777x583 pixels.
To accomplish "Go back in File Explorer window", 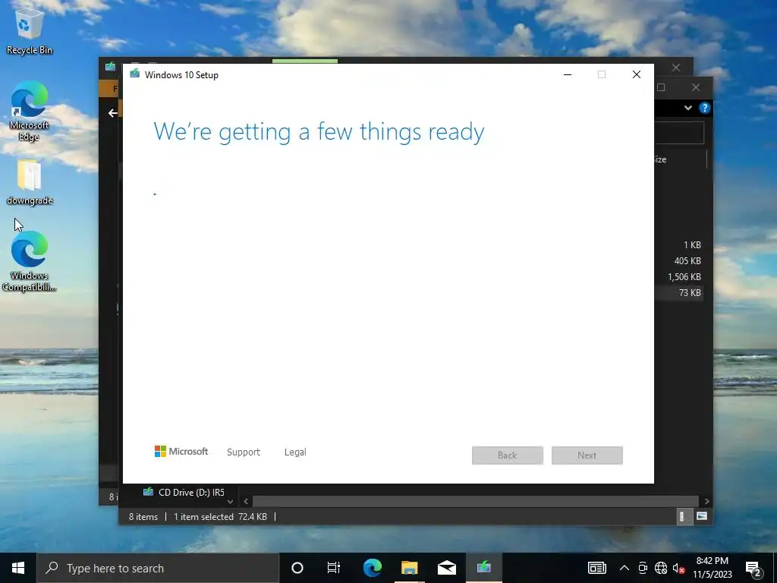I will [113, 114].
